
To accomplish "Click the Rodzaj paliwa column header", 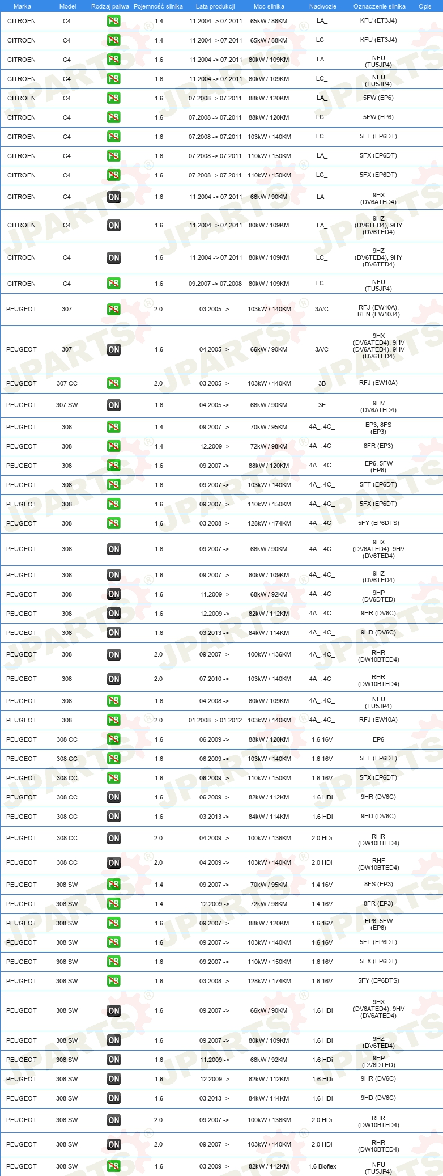I will (x=110, y=6).
